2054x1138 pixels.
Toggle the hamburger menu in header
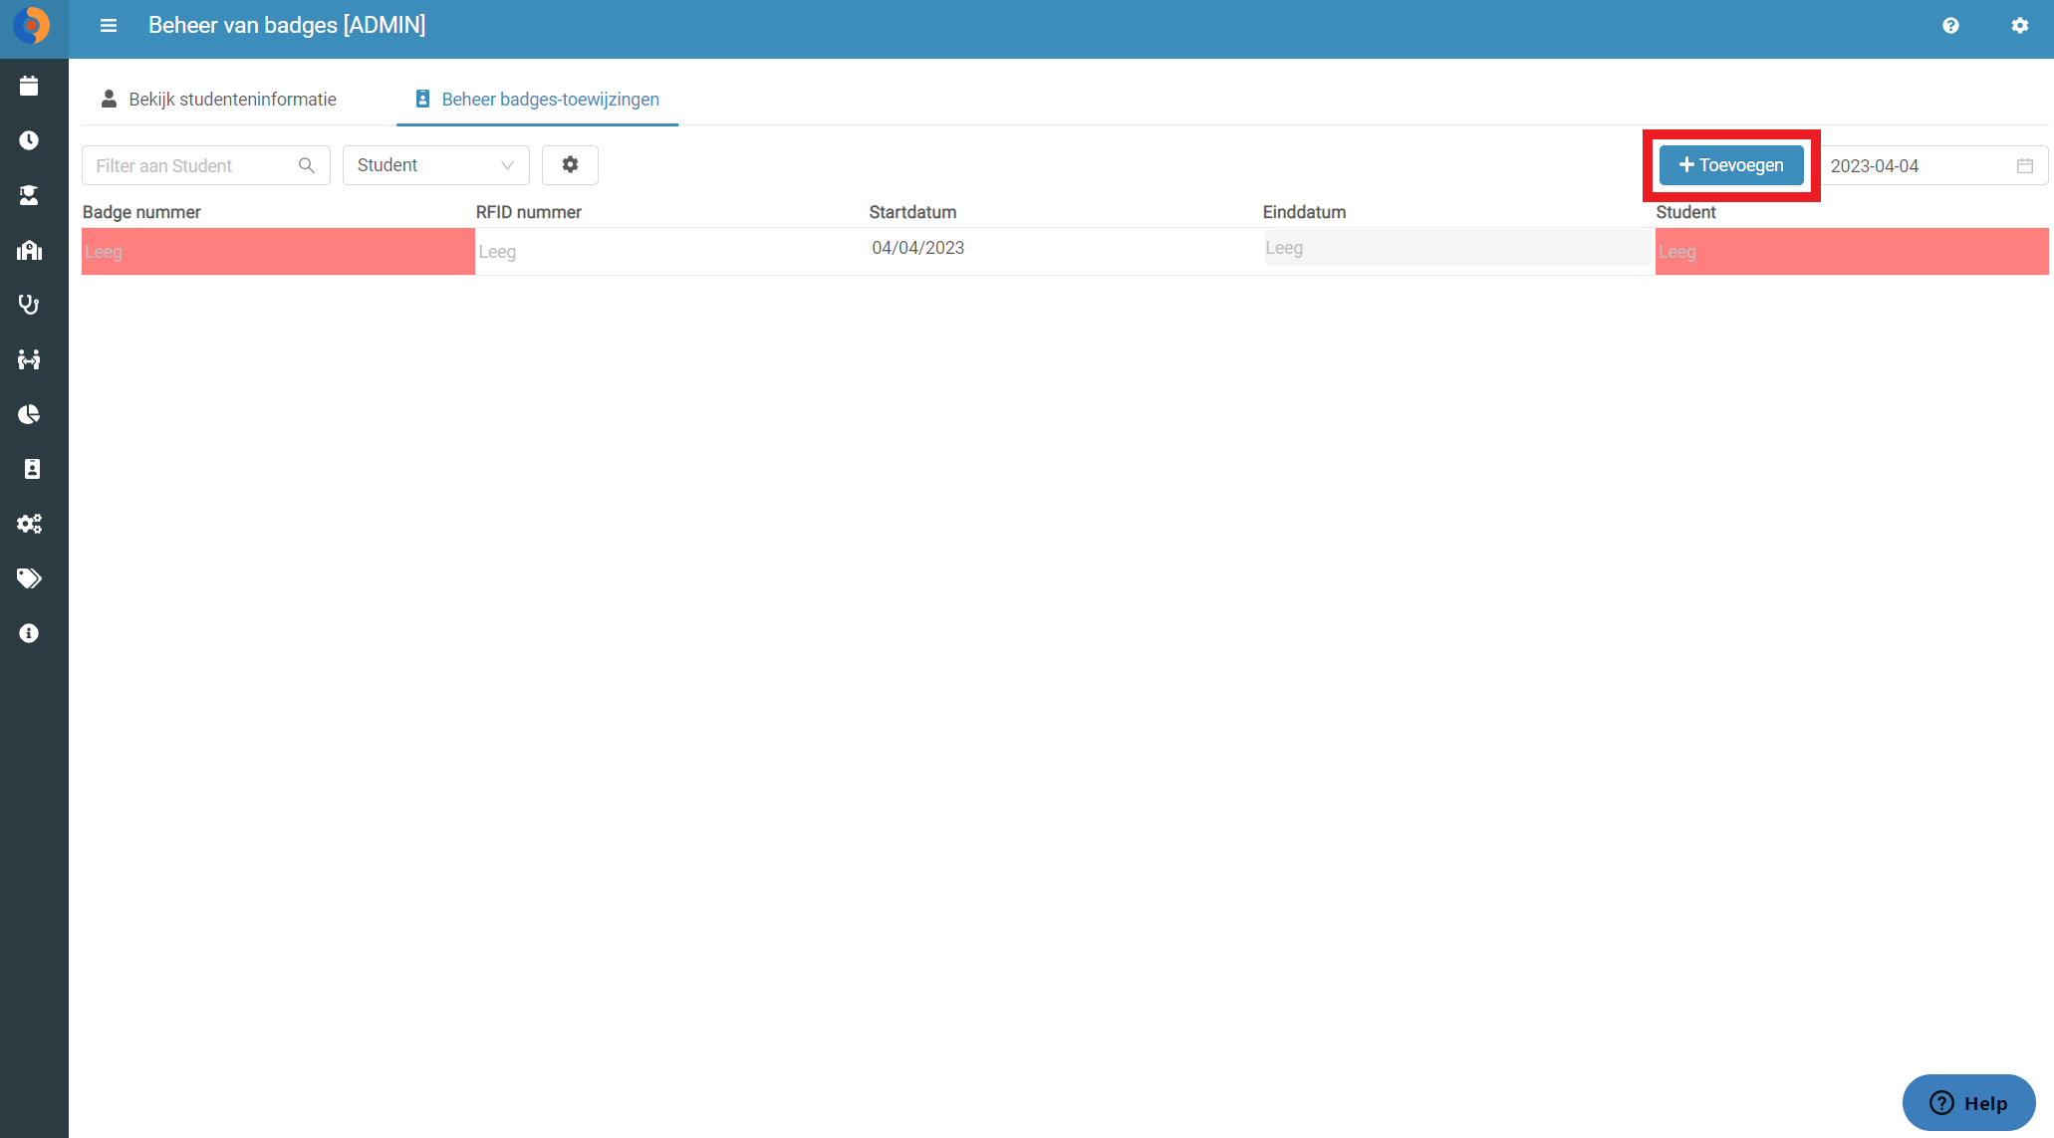[109, 26]
